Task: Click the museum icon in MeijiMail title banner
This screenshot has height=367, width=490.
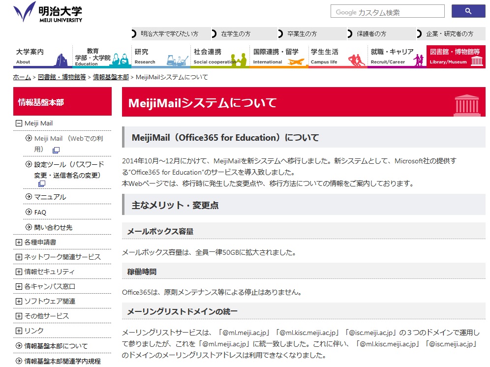Action: pos(467,105)
